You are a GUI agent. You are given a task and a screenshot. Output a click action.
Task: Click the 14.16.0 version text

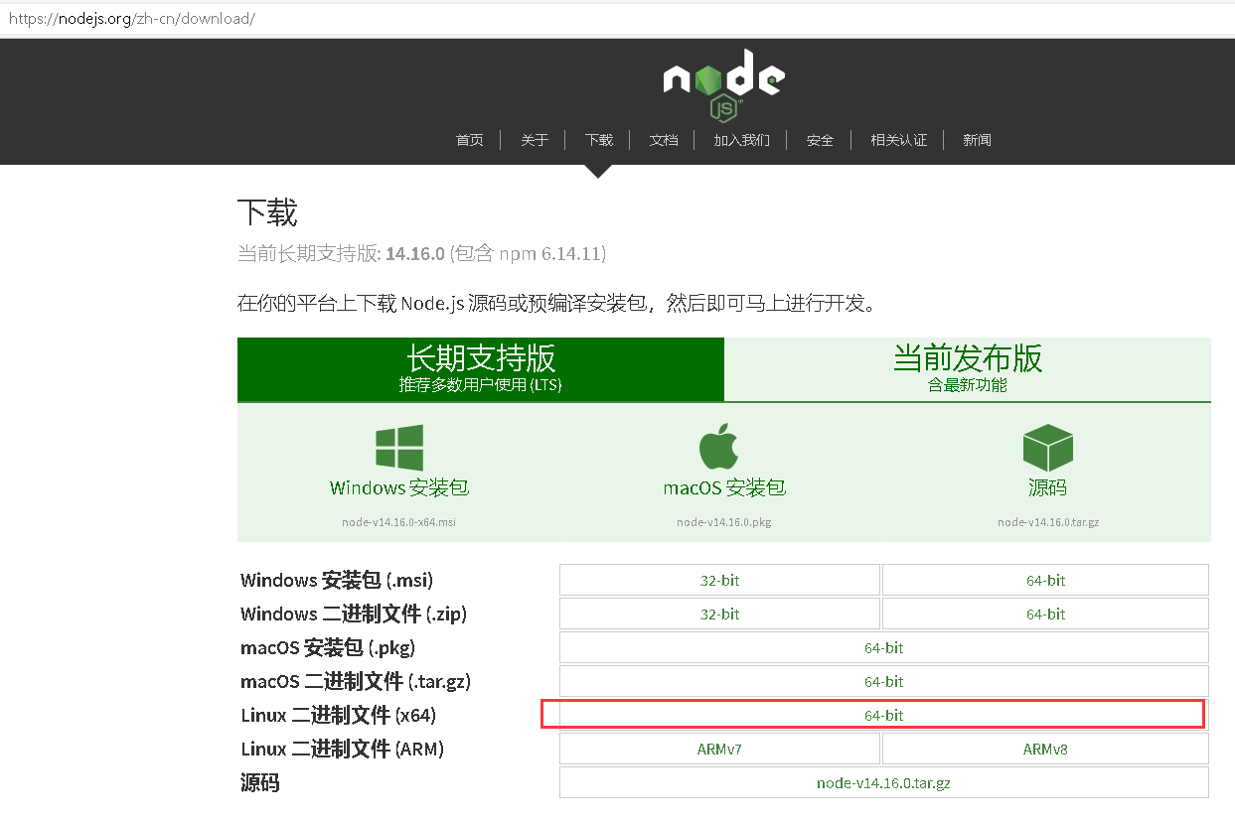(415, 253)
